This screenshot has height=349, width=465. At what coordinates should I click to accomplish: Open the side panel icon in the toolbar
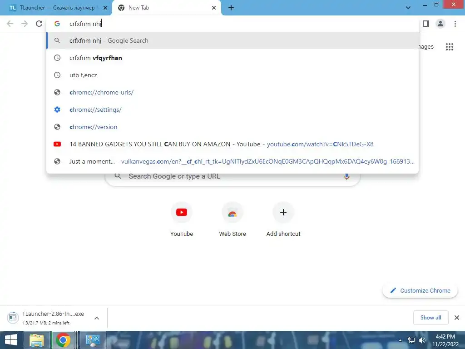426,24
